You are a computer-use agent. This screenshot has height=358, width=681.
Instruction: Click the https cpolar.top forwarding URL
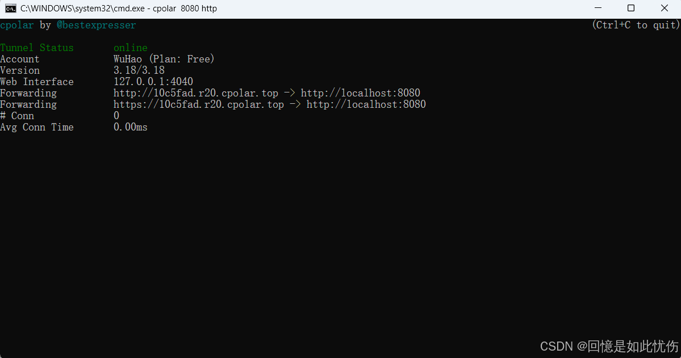tap(199, 104)
